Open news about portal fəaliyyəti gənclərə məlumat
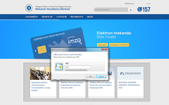 click(x=72, y=85)
